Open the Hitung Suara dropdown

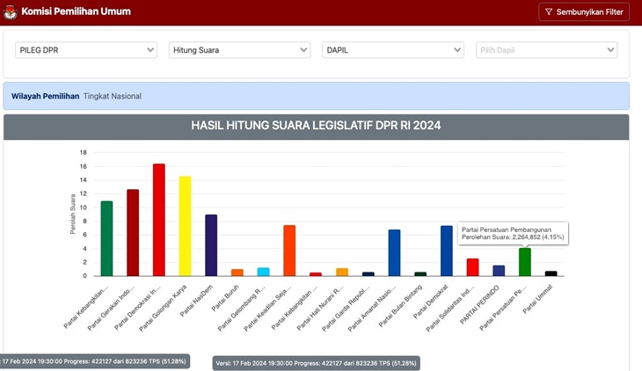[x=239, y=50]
